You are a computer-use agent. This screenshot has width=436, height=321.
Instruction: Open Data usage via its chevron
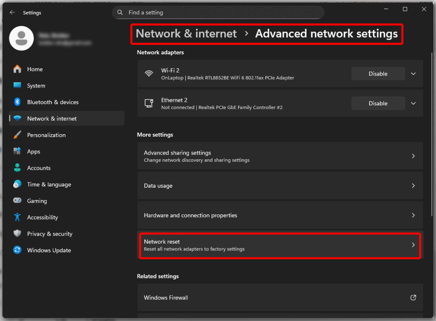(x=413, y=186)
